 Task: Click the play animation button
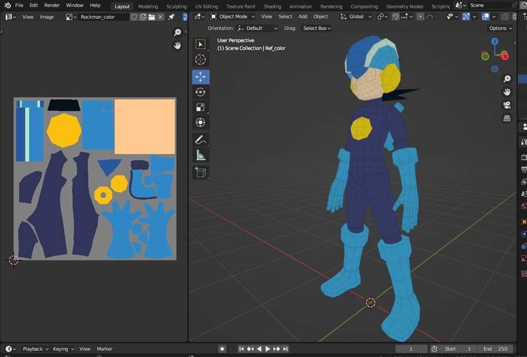click(267, 349)
